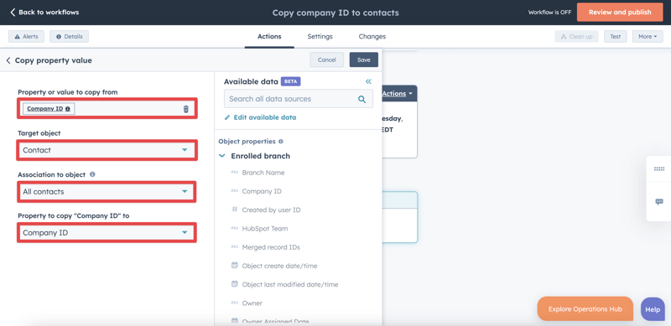Open the chat bubble icon on right side

(659, 202)
